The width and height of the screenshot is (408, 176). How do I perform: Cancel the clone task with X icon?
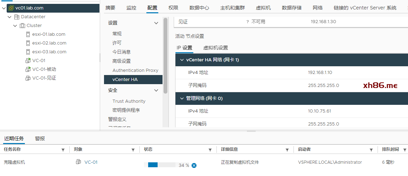tap(194, 165)
